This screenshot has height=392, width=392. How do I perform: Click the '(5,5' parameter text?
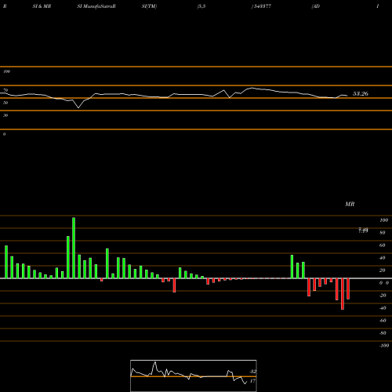pyautogui.click(x=201, y=6)
